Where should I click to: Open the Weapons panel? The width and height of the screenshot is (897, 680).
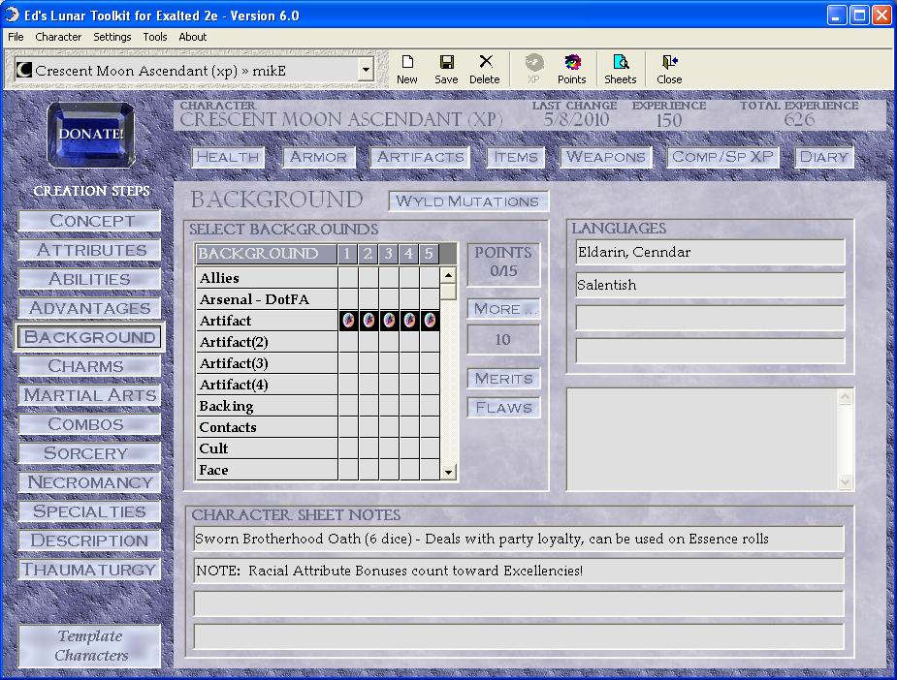pyautogui.click(x=606, y=157)
